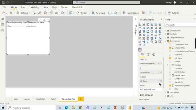Image resolution: width=196 pixels, height=110 pixels.
Task: Check the FirstName field
Action: (x=170, y=55)
